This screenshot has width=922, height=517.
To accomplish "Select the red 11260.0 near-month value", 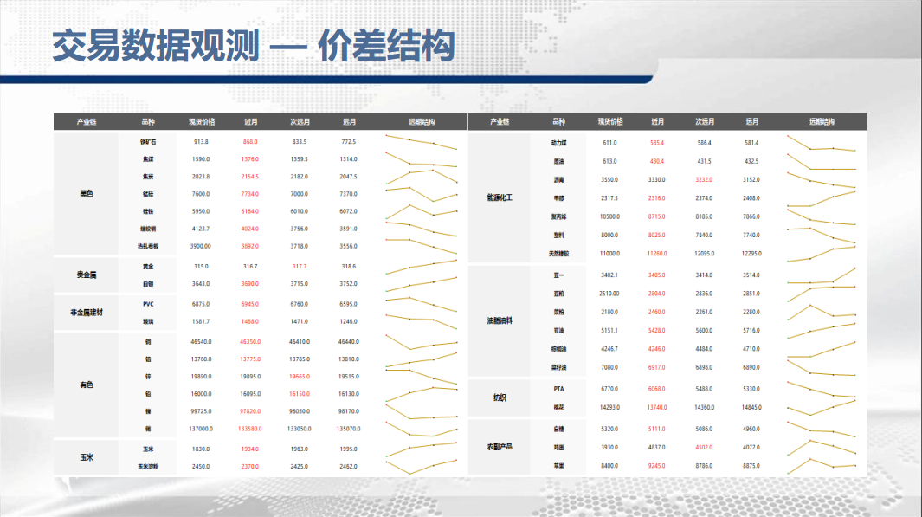I will [657, 254].
